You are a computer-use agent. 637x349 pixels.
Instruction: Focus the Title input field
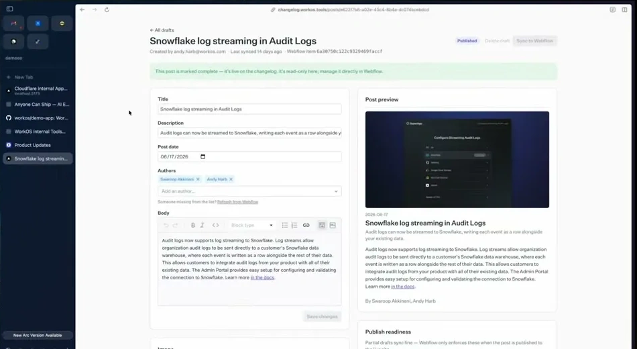[x=249, y=109]
